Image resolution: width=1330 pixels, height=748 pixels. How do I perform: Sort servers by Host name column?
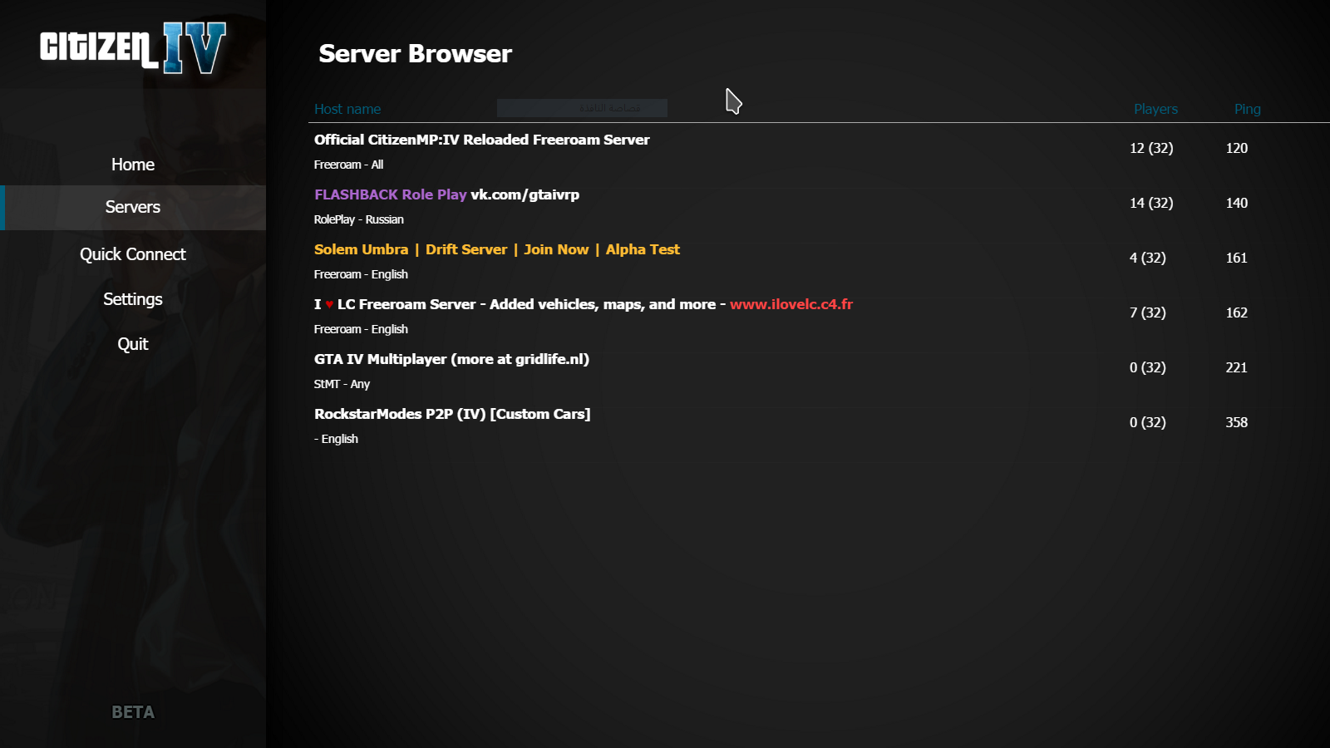[x=347, y=109]
